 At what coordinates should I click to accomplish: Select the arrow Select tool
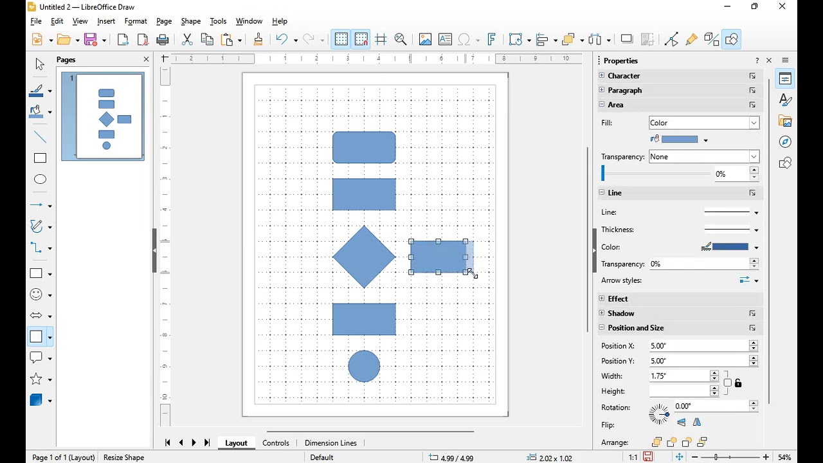40,64
